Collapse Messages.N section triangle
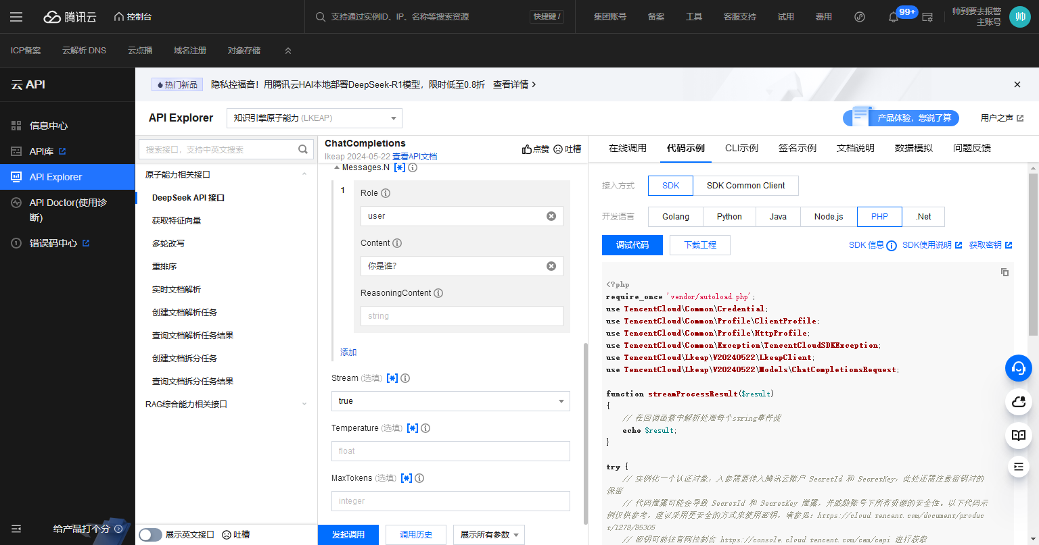 click(337, 167)
